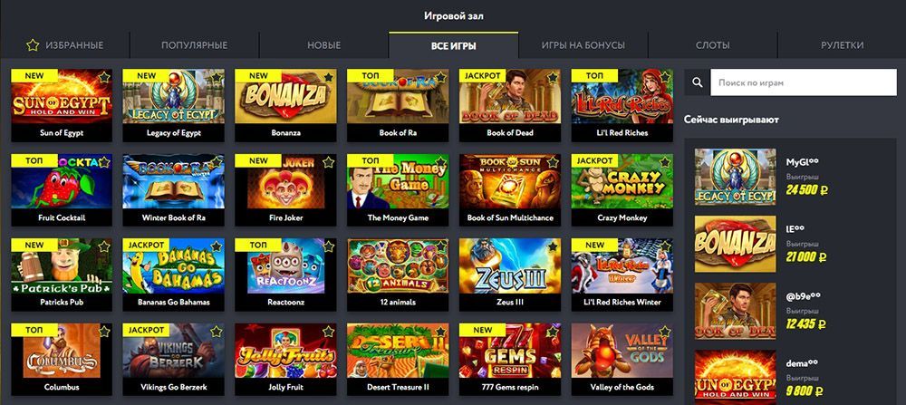906x405 pixels.
Task: Click the search magnifier icon
Action: point(698,82)
